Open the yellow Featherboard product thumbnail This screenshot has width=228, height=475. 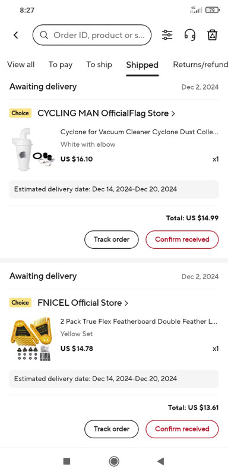31,338
